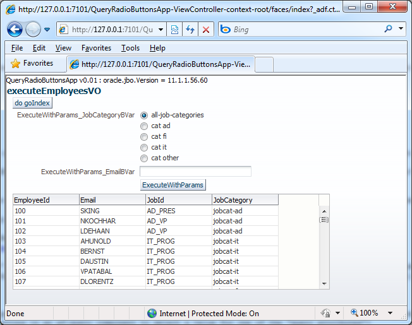The height and width of the screenshot is (325, 412).
Task: Click the do goIndex button
Action: pos(32,103)
